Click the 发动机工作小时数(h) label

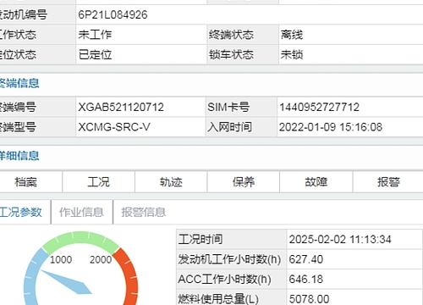tap(229, 259)
